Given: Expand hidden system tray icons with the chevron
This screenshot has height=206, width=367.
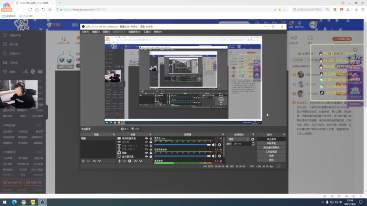Looking at the screenshot, I should 323,202.
